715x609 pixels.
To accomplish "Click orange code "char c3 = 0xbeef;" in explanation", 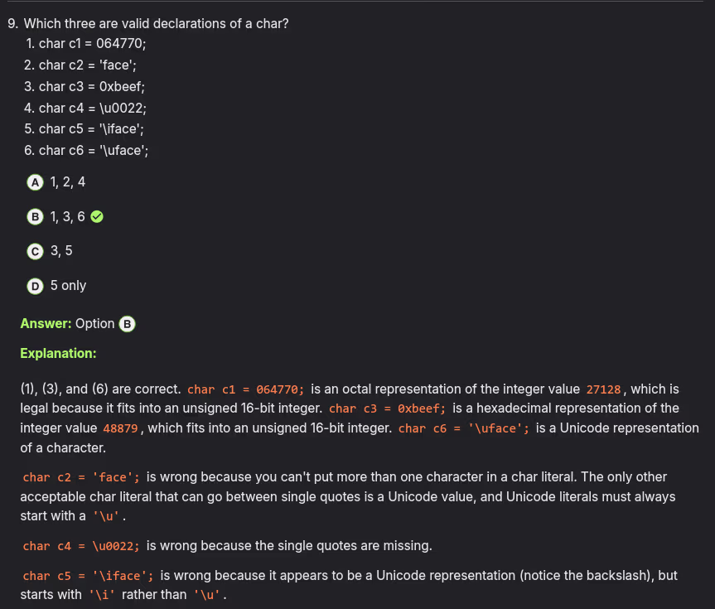I will 387,409.
